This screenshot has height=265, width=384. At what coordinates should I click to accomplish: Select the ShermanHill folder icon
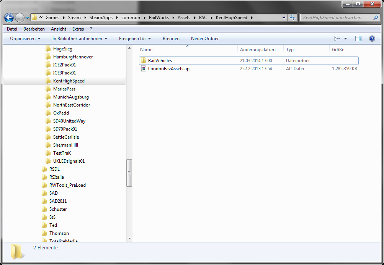click(48, 145)
